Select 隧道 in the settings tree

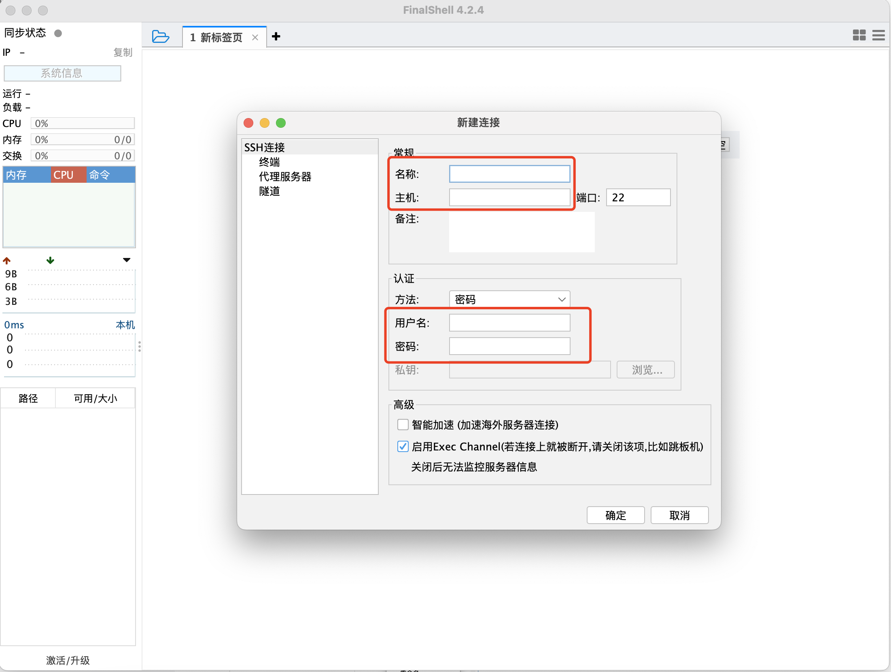pos(269,191)
